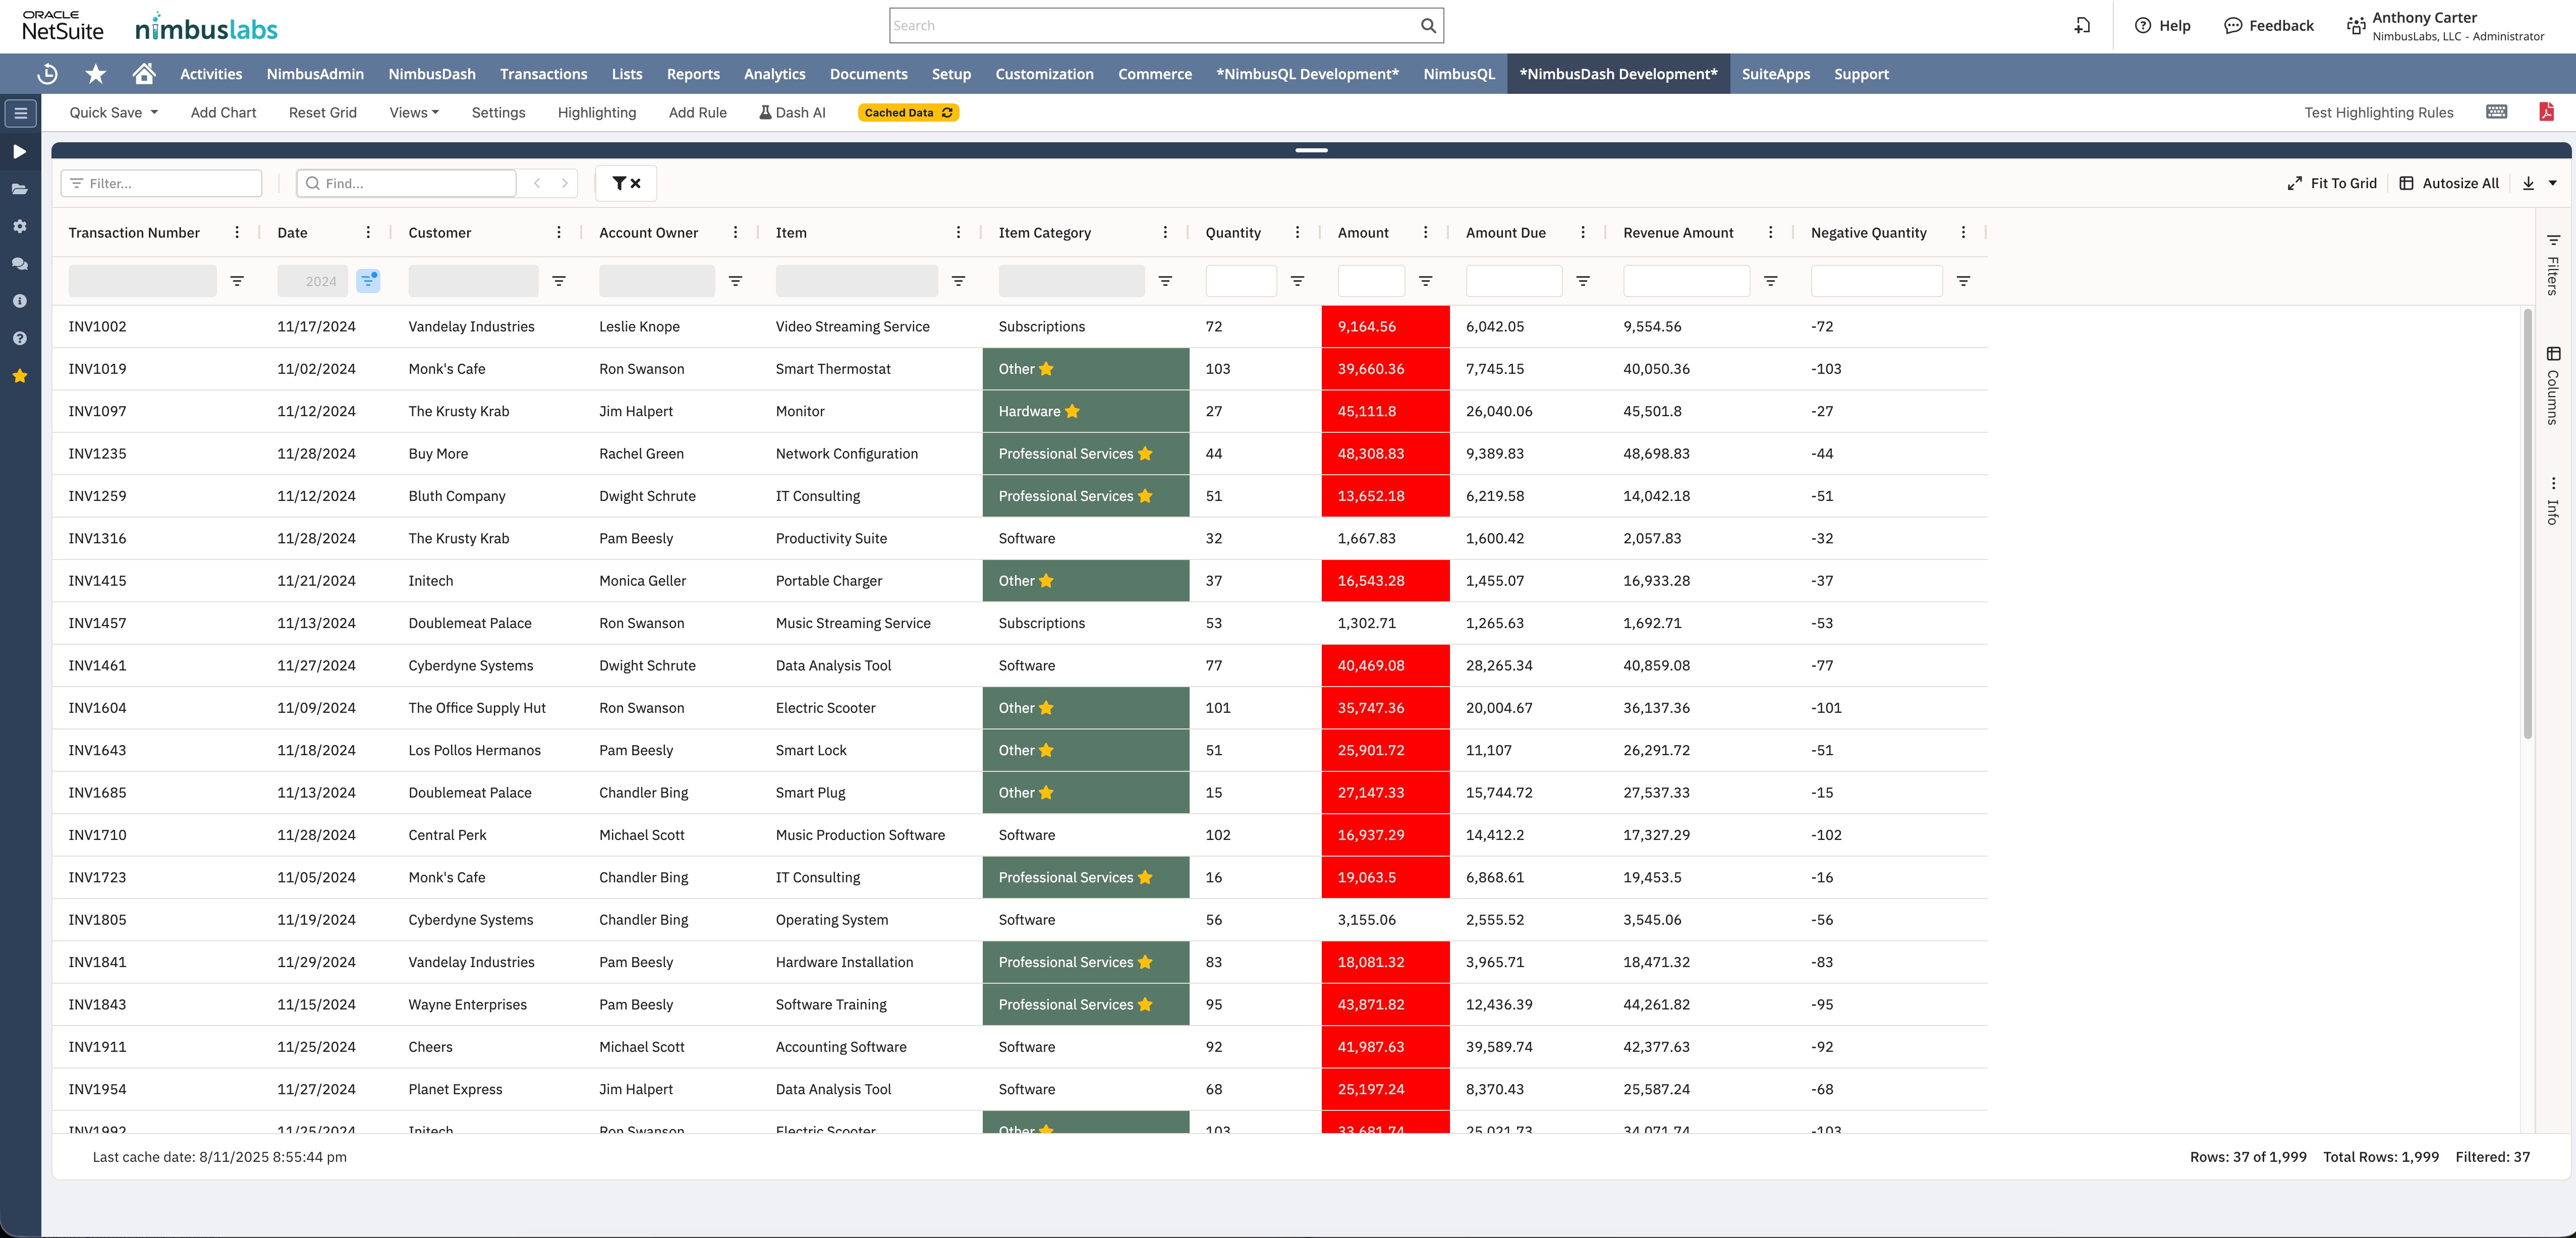Viewport: 2576px width, 1238px height.
Task: Click the keyboard shortcuts icon
Action: pos(2496,112)
